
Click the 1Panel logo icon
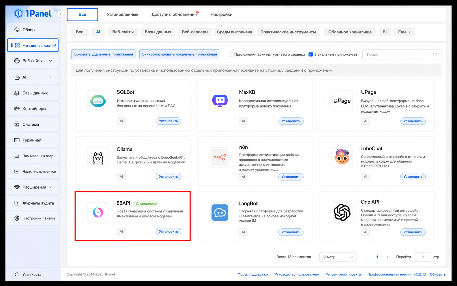pyautogui.click(x=19, y=13)
